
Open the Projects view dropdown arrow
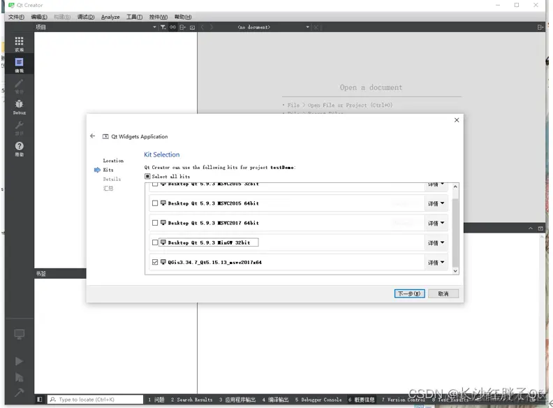pos(154,27)
